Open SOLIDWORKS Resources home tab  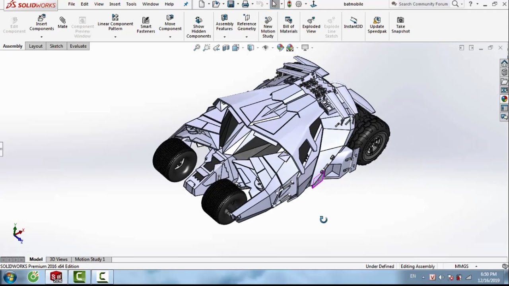click(x=504, y=64)
